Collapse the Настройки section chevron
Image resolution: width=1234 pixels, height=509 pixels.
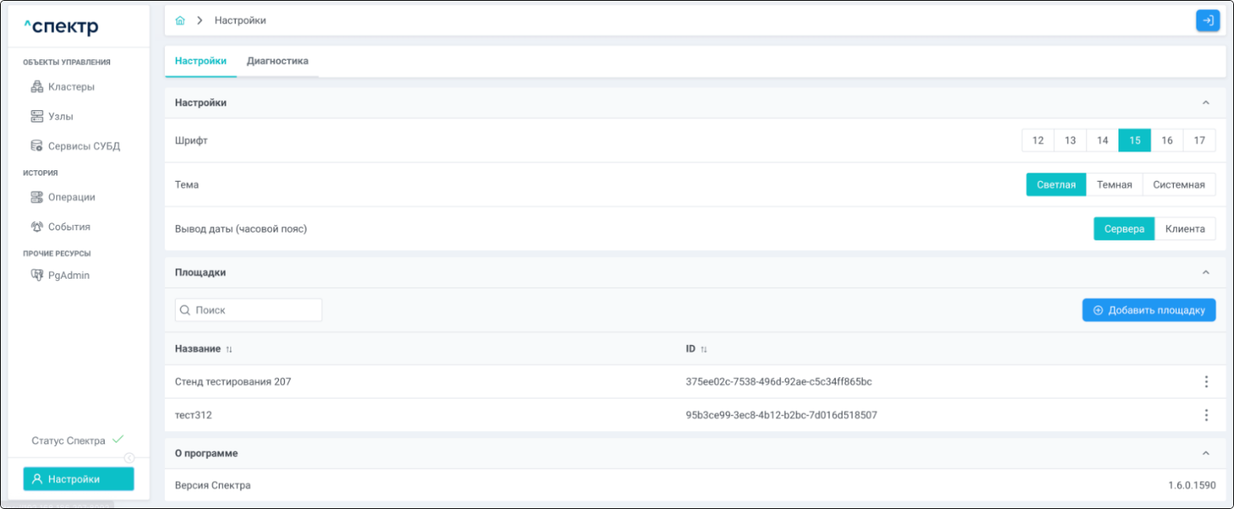pyautogui.click(x=1206, y=103)
